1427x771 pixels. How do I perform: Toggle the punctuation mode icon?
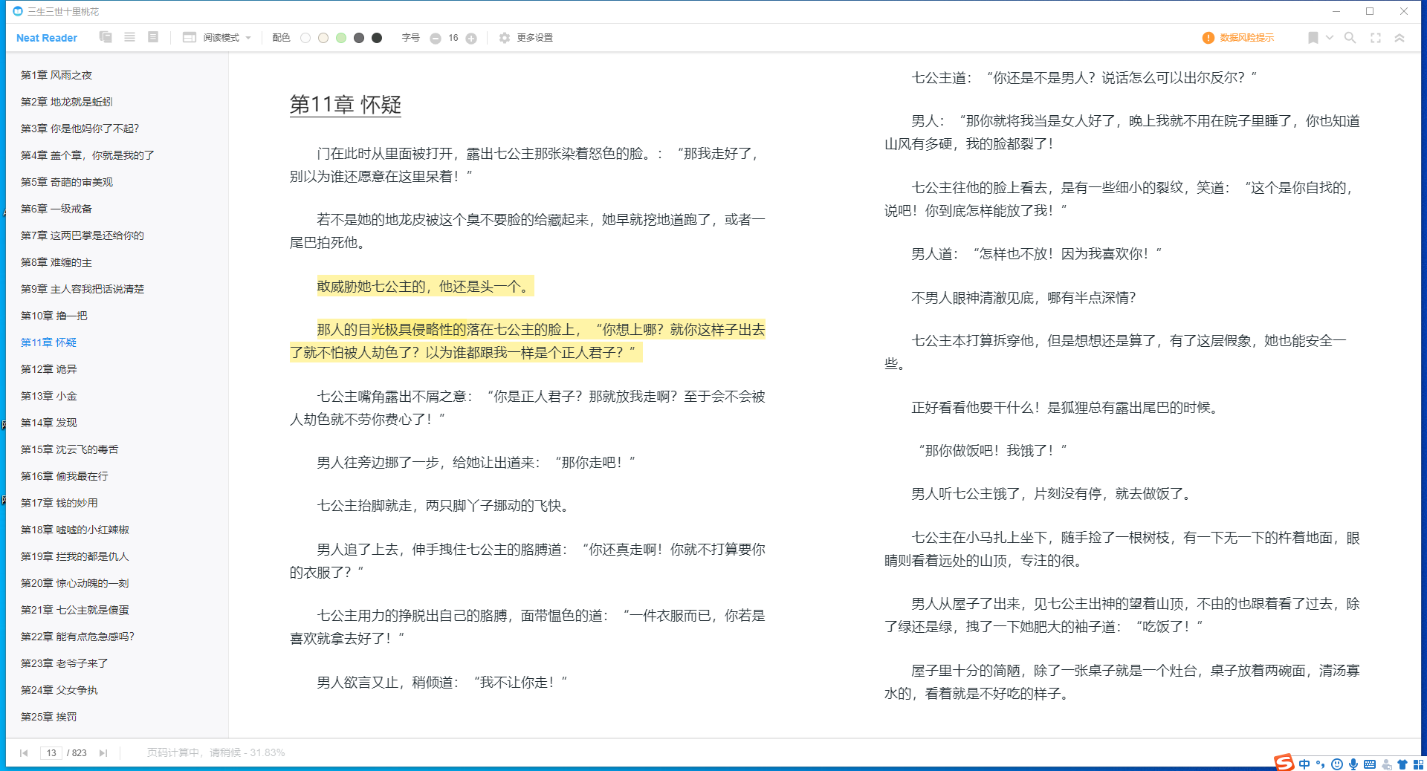pyautogui.click(x=1321, y=764)
